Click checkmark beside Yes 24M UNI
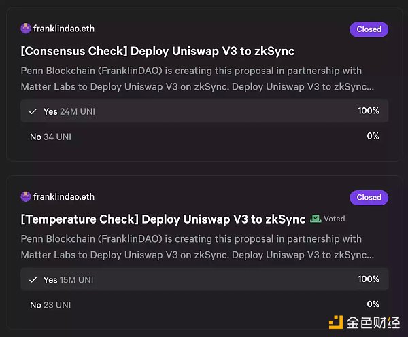 33,111
